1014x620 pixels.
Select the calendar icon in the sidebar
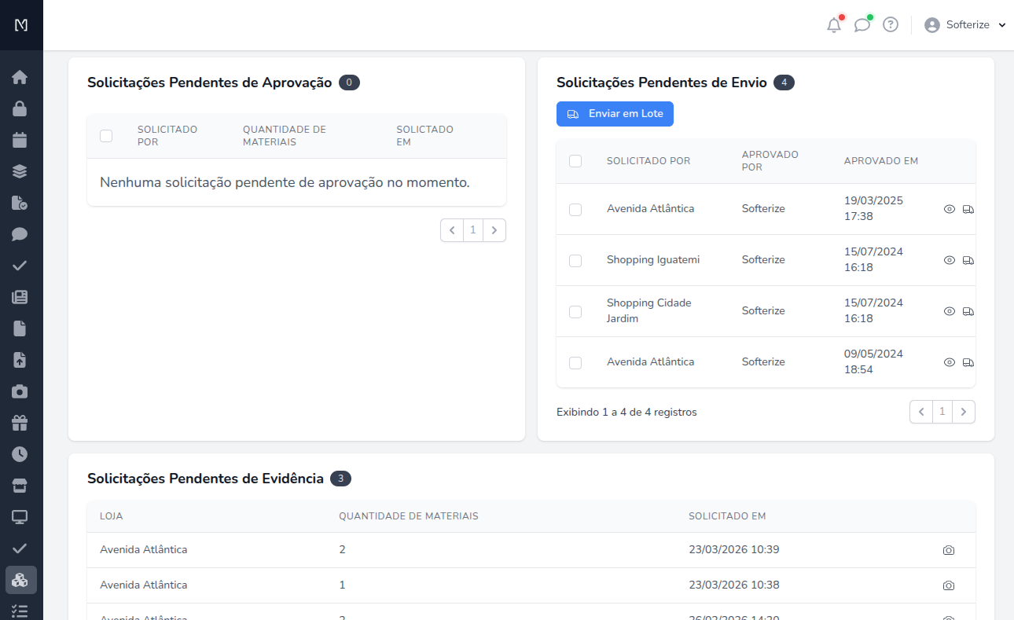tap(20, 139)
